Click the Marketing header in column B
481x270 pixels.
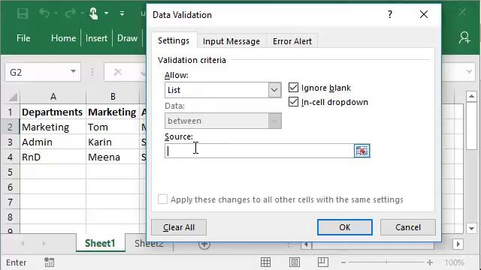113,112
